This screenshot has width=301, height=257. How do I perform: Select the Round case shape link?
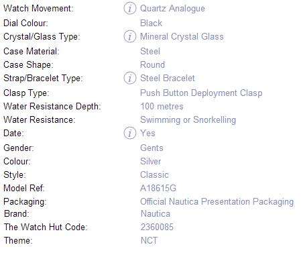coord(153,64)
